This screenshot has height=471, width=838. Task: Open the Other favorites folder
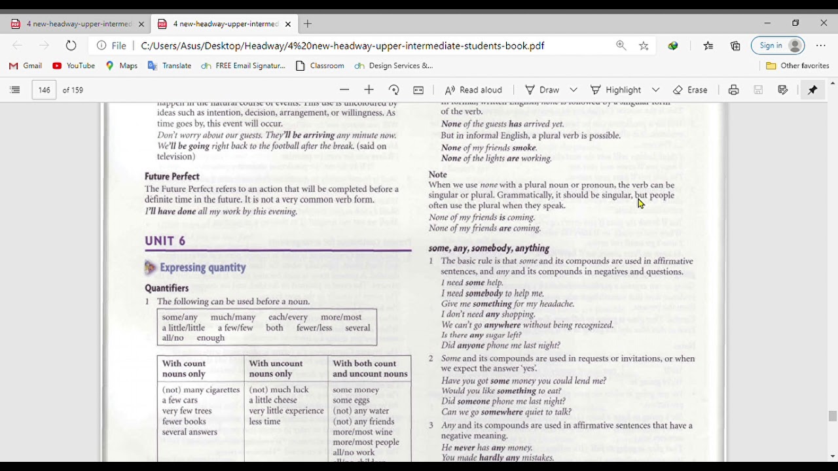pyautogui.click(x=797, y=65)
